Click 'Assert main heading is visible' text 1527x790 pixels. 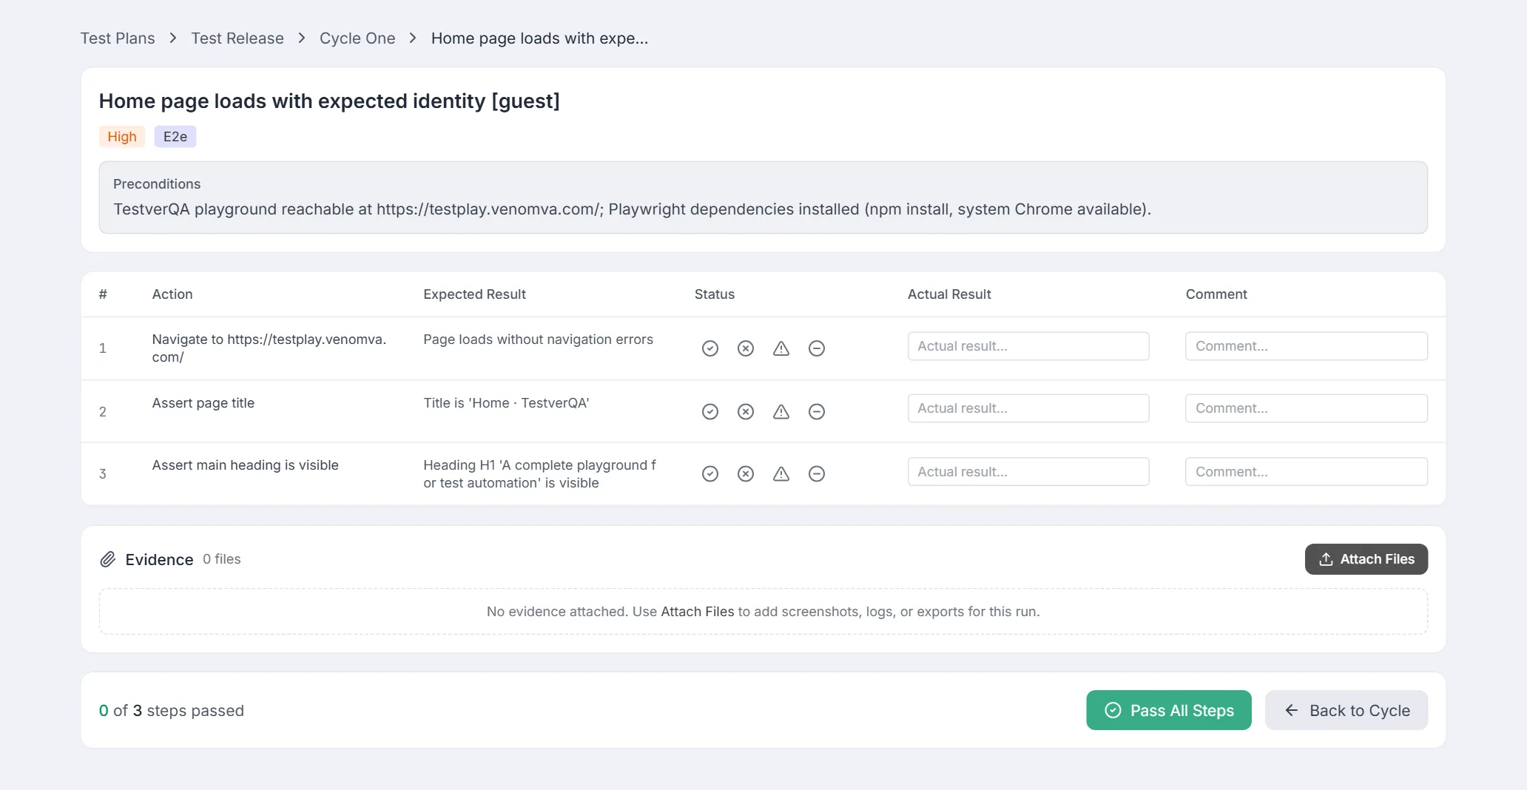(x=246, y=465)
